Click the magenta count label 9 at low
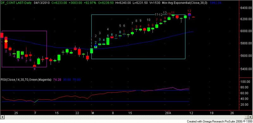 tap(34, 68)
